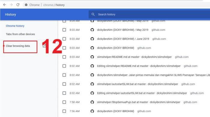Click GitHub favicon of StopSemuaPujo.bat entry
210x117 pixels.
coord(92,102)
